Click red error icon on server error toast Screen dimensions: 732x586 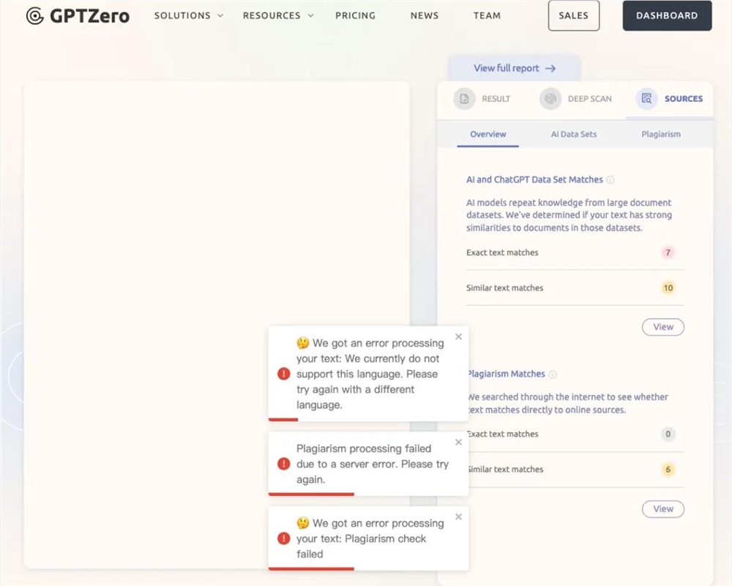click(283, 464)
